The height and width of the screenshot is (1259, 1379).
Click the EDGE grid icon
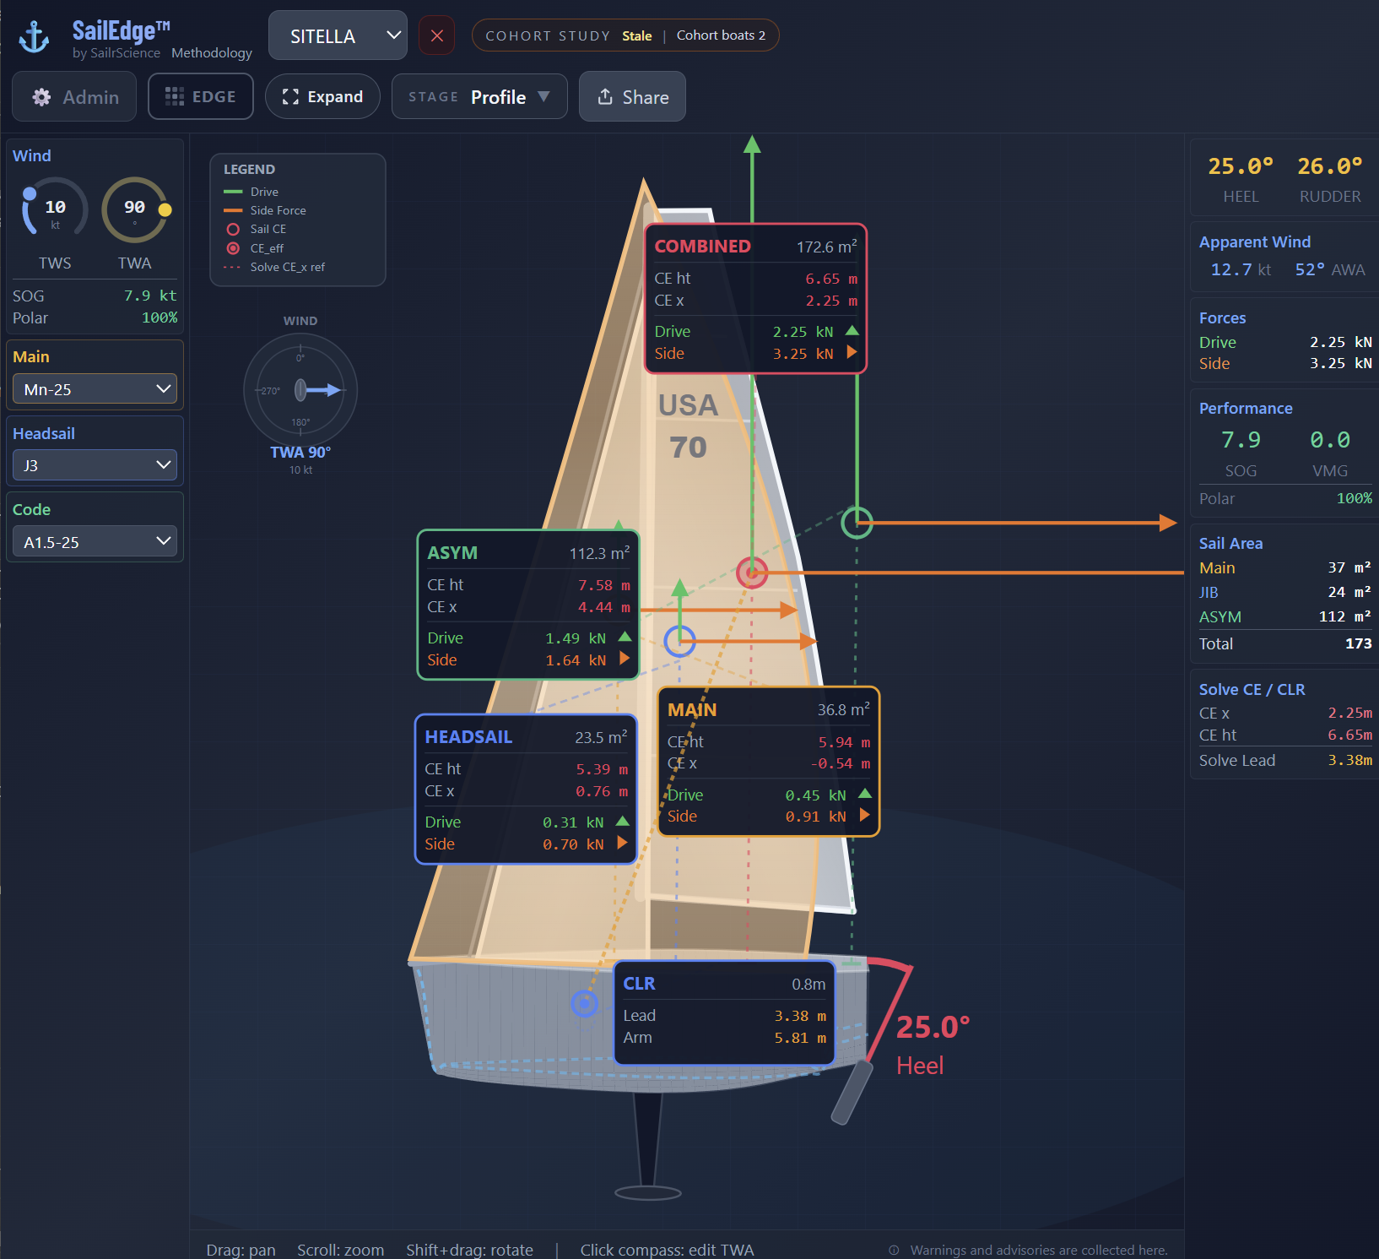click(174, 96)
